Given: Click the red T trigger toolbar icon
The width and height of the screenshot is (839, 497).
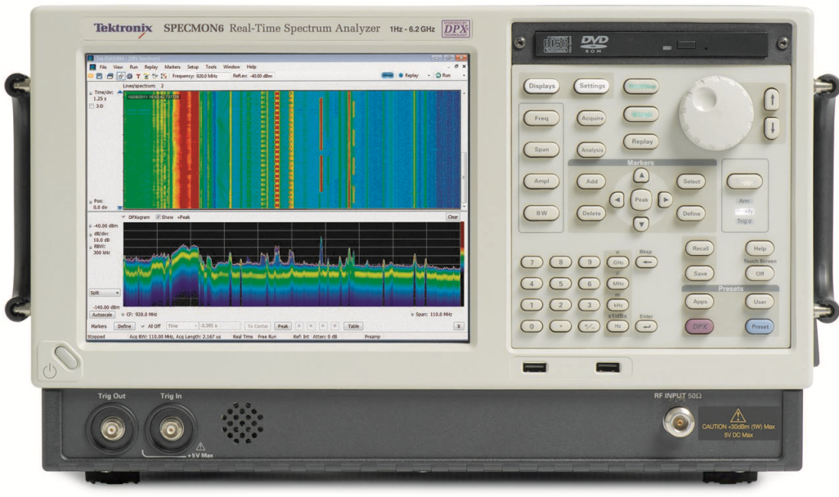Looking at the screenshot, I should (138, 75).
